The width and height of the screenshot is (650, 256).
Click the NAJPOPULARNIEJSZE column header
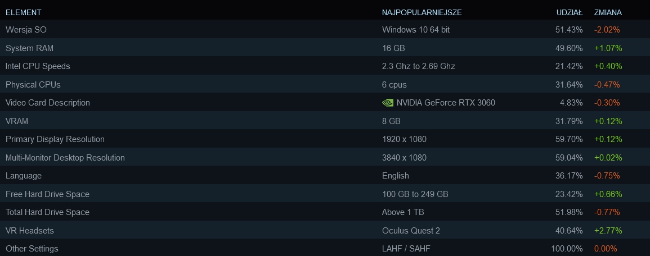click(x=422, y=12)
